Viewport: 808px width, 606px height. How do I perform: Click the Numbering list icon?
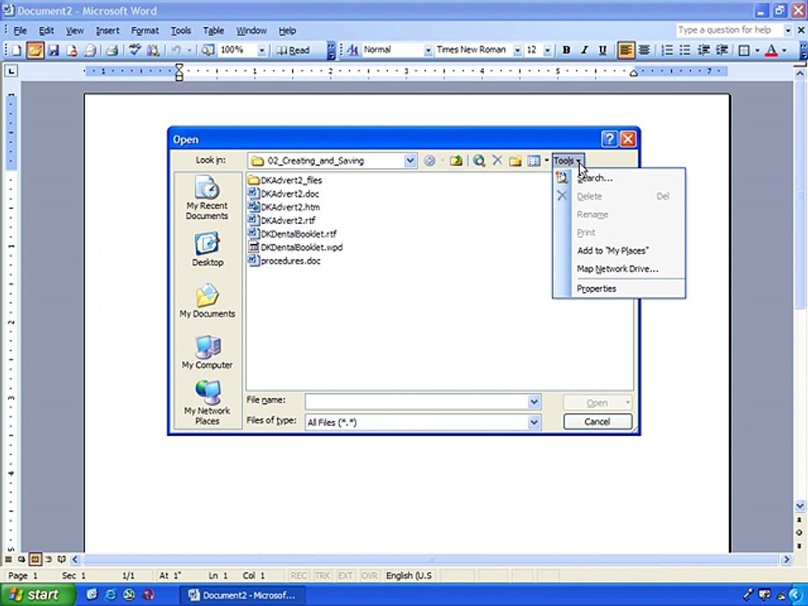[667, 50]
